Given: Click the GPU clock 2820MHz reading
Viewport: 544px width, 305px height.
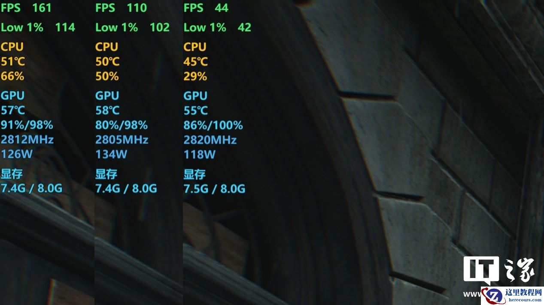Looking at the screenshot, I should [210, 140].
